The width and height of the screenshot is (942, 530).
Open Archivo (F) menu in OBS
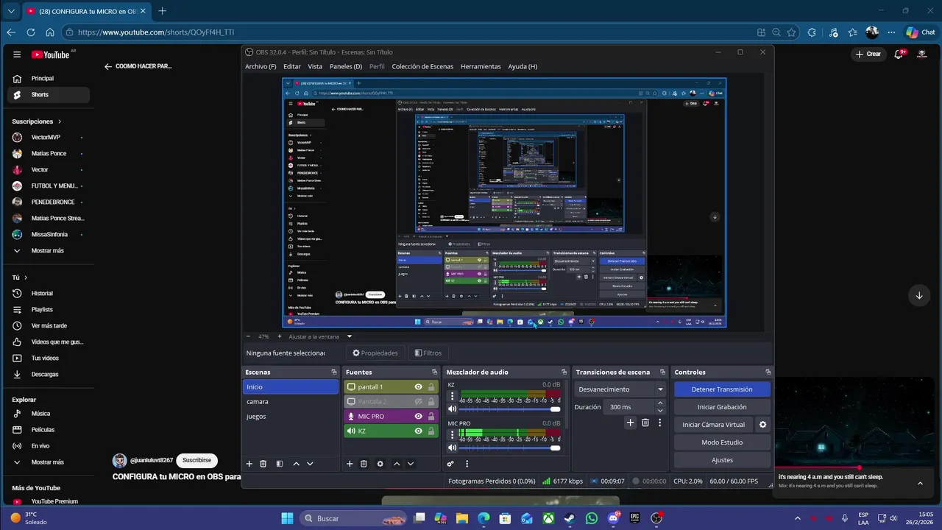point(261,66)
